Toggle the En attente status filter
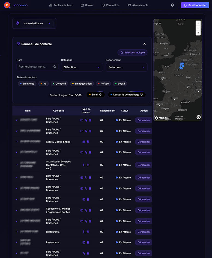 pyautogui.click(x=27, y=84)
